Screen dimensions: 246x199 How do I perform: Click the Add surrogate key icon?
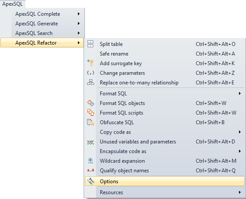(90, 63)
